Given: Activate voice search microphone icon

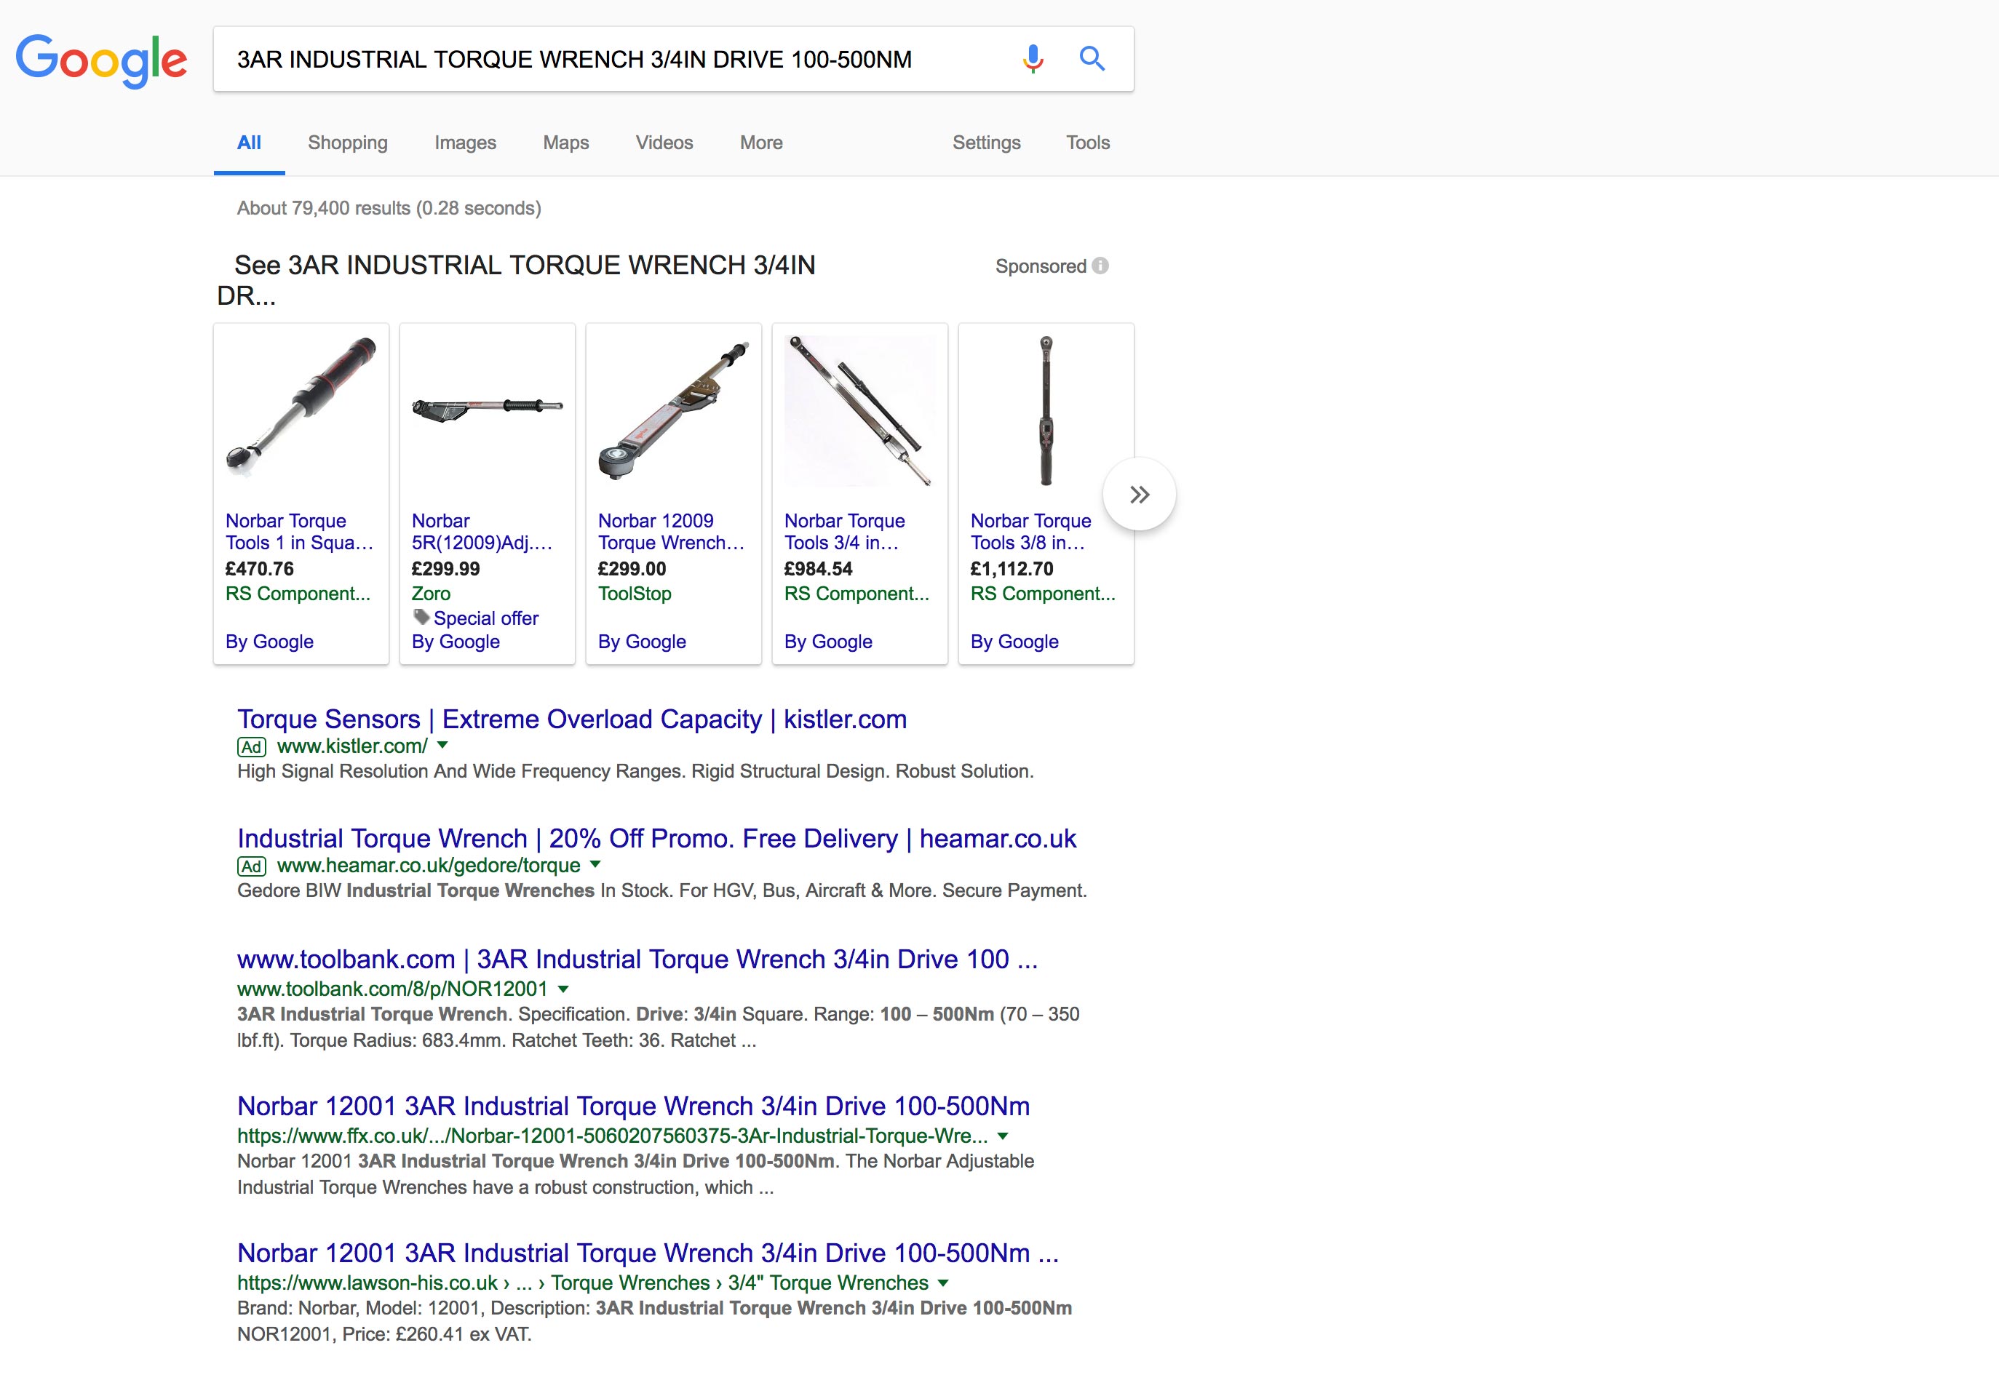Looking at the screenshot, I should pos(1033,59).
